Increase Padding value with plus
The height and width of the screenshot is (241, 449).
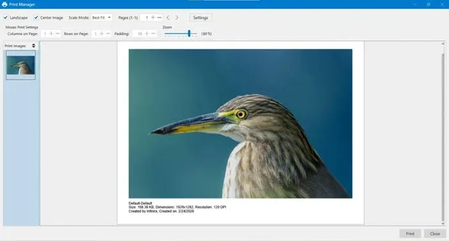point(147,34)
